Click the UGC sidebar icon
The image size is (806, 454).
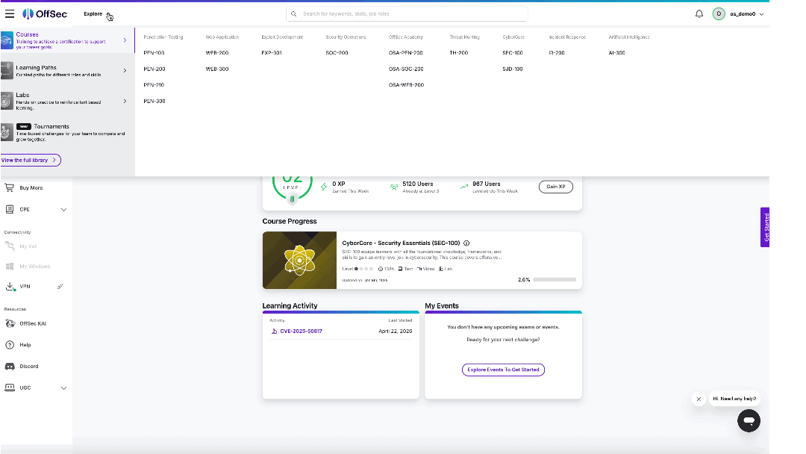click(x=10, y=388)
